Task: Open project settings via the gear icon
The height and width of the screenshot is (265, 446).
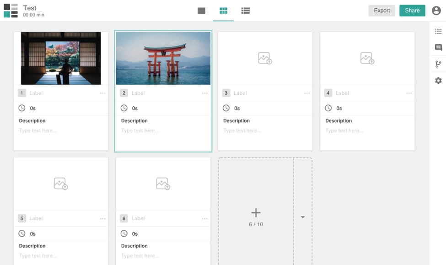Action: click(x=438, y=80)
